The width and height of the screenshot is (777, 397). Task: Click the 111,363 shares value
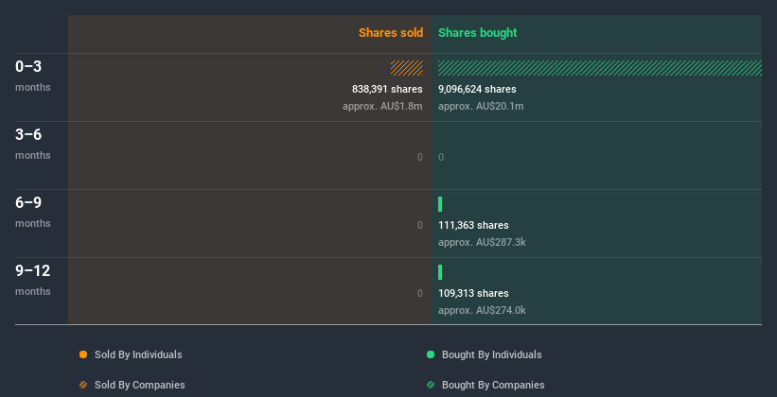click(473, 225)
